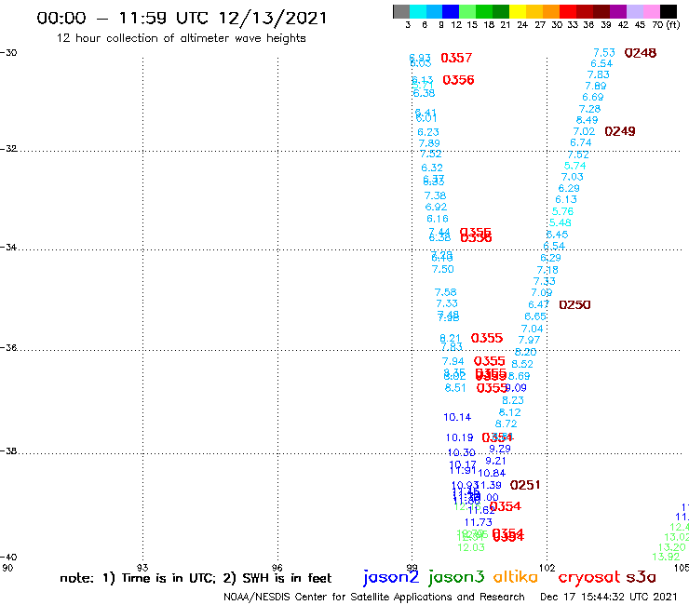Select the 6.47 value next to 0250
This screenshot has width=689, height=605.
539,304
